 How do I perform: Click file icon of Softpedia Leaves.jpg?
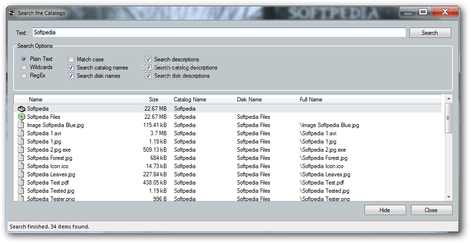21,174
